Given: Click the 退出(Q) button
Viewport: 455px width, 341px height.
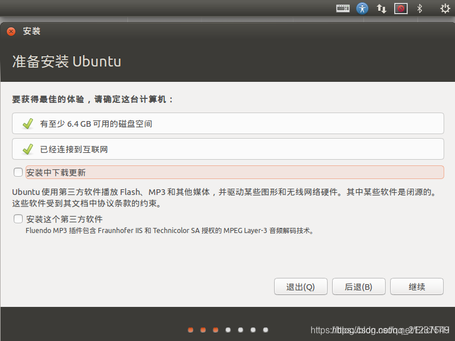Looking at the screenshot, I should click(x=301, y=286).
